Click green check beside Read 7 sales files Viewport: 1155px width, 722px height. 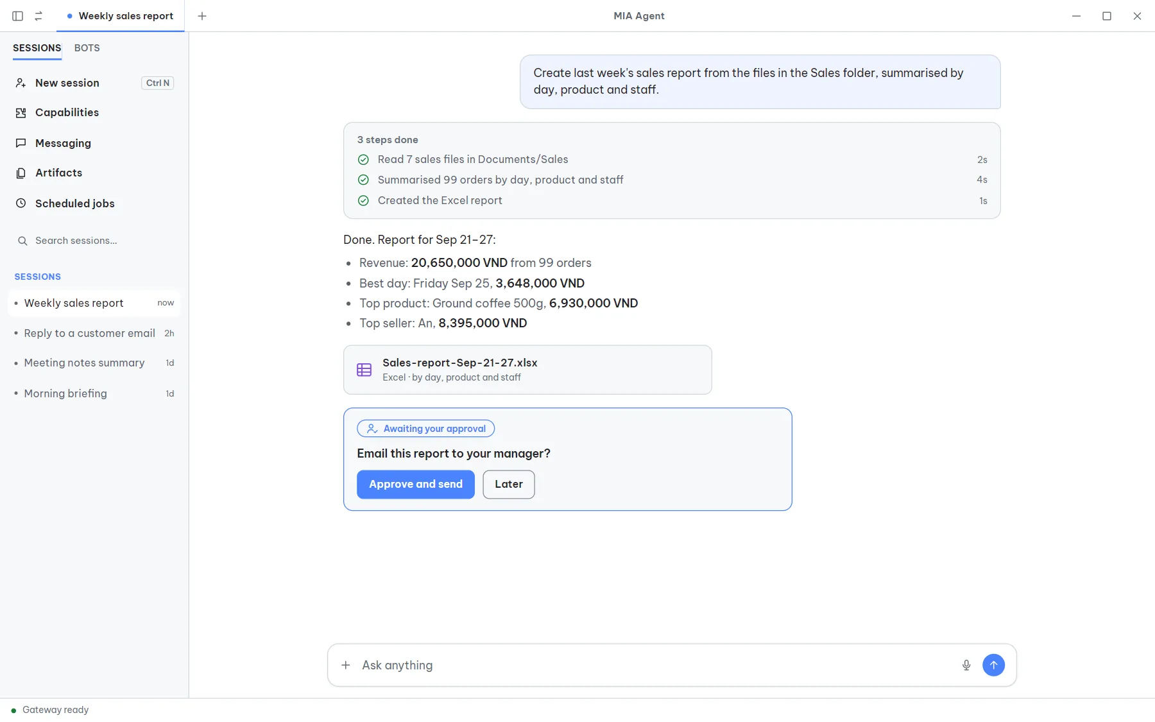(x=363, y=160)
